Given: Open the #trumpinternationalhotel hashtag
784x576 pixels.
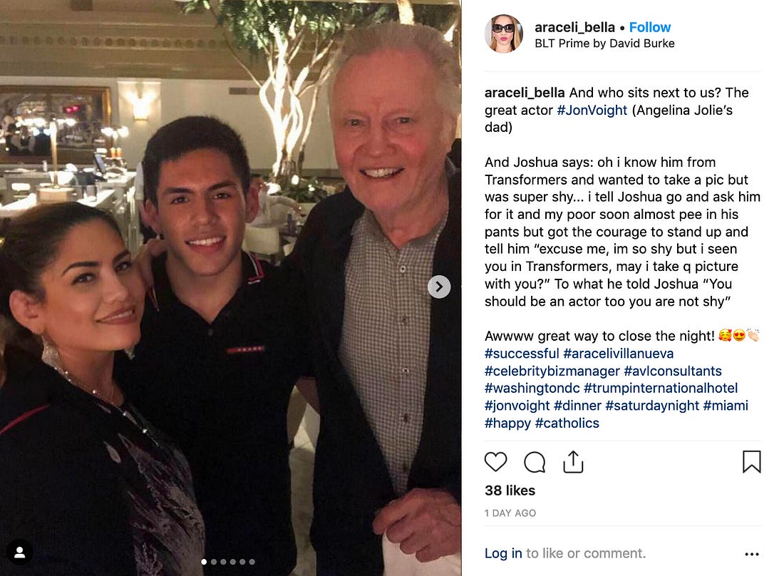Looking at the screenshot, I should click(661, 388).
